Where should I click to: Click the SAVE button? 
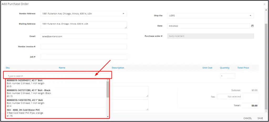coord(260,118)
